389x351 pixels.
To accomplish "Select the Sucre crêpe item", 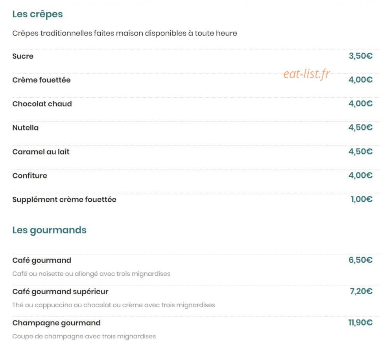I will point(23,56).
